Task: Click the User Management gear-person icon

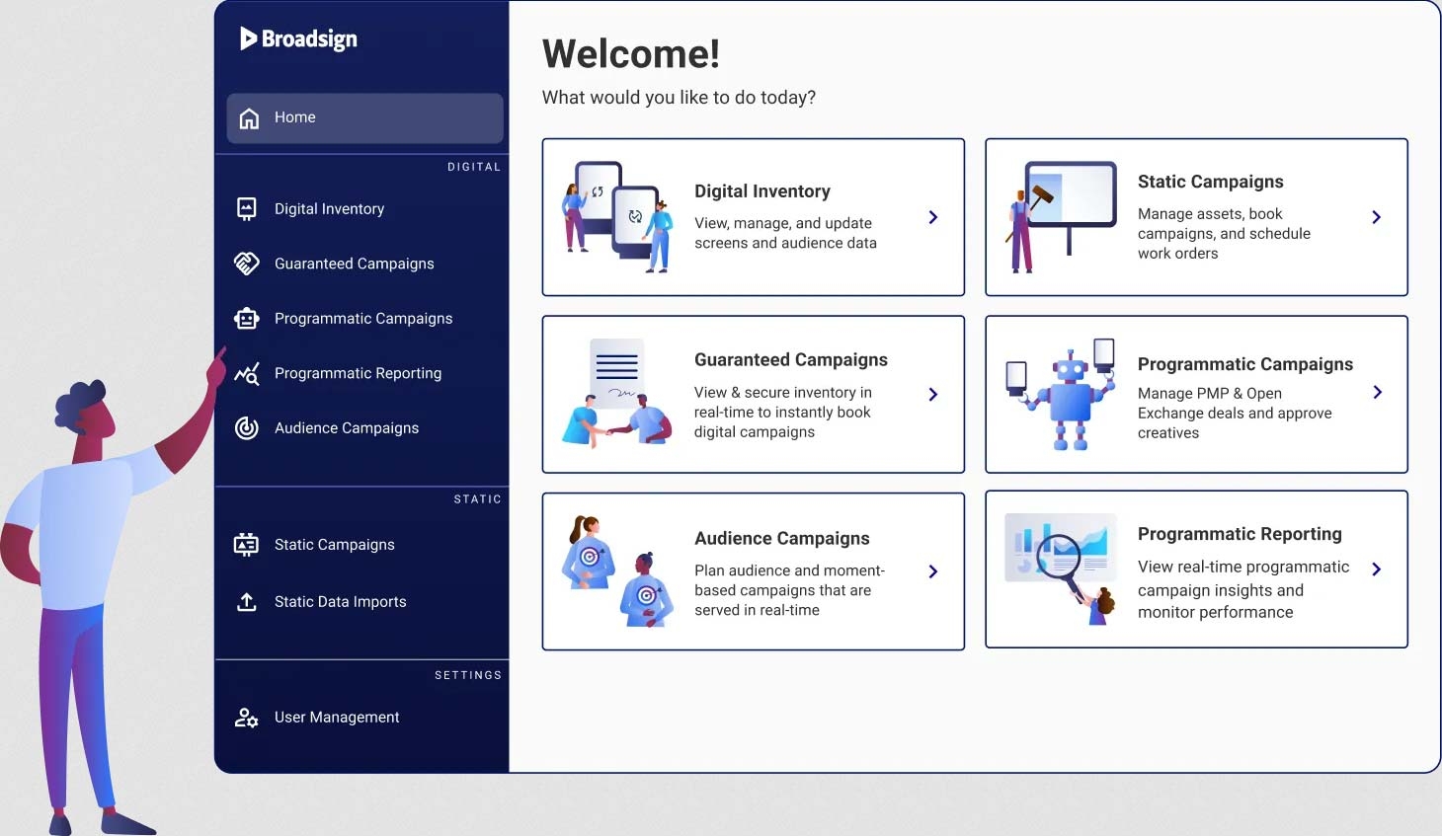Action: coord(247,718)
